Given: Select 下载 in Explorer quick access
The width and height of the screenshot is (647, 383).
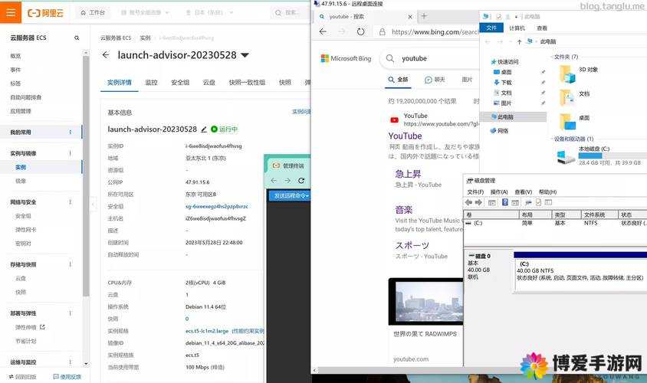Looking at the screenshot, I should [x=503, y=83].
